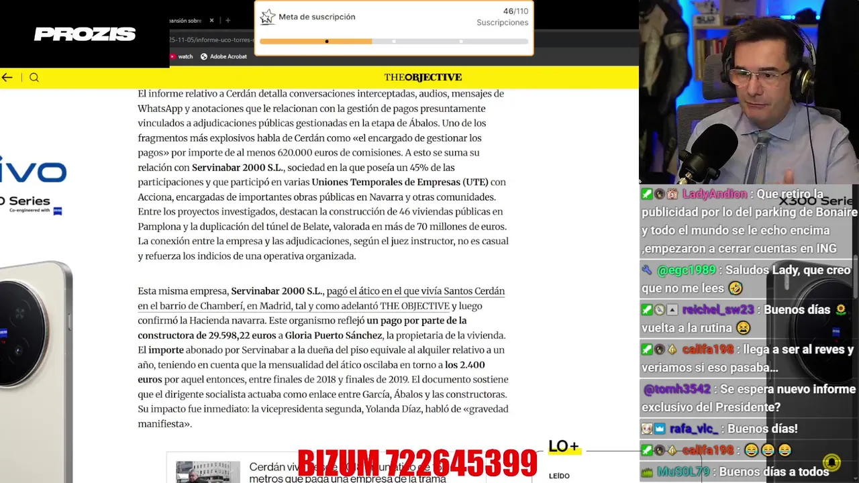The height and width of the screenshot is (483, 859).
Task: Select the 'LEÍDO' tab
Action: point(559,476)
